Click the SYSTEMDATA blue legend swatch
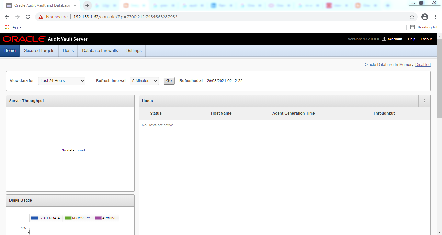 (34, 218)
